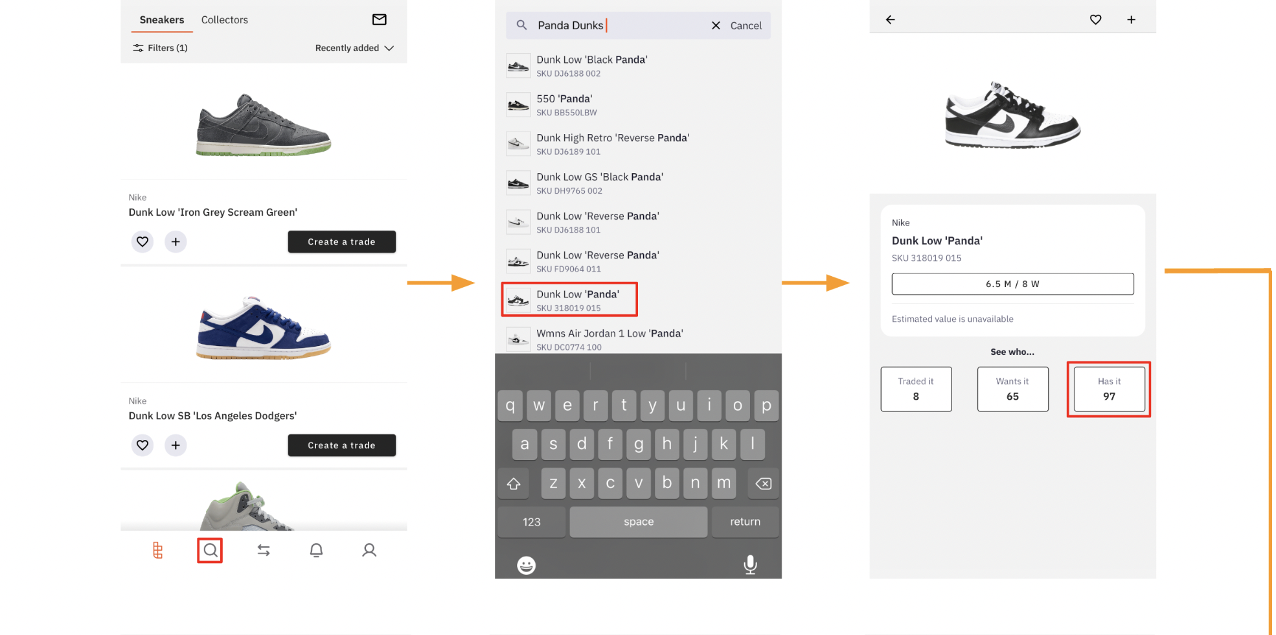Viewport: 1276px width, 635px height.
Task: Switch to the Collectors tab
Action: click(224, 20)
